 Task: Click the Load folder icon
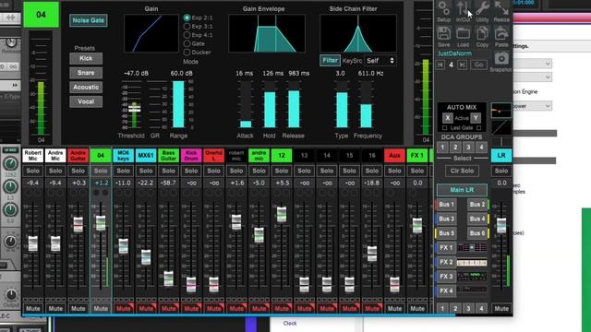pos(463,34)
